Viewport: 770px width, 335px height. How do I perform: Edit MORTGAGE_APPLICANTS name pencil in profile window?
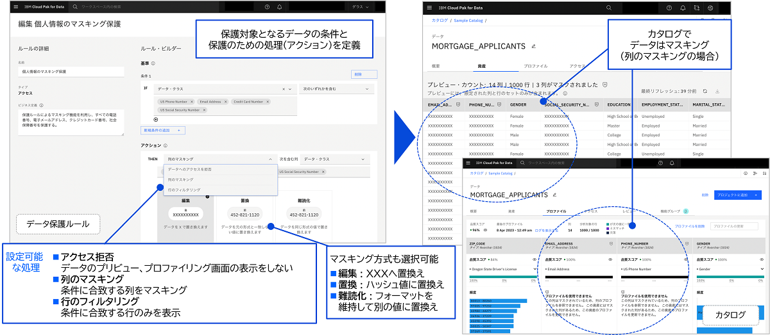[554, 194]
